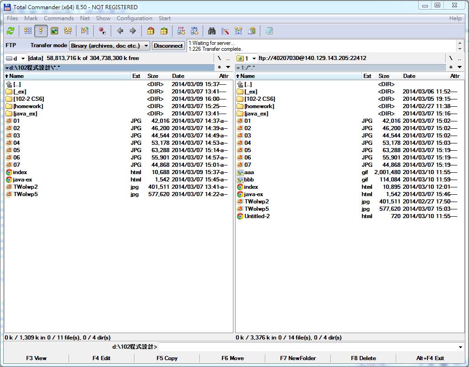Go to root in the left panel
Viewport: 469px width, 367px height.
219,59
